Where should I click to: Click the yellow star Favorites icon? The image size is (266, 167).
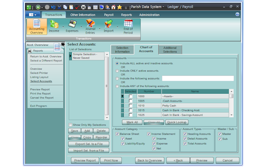tap(120, 7)
